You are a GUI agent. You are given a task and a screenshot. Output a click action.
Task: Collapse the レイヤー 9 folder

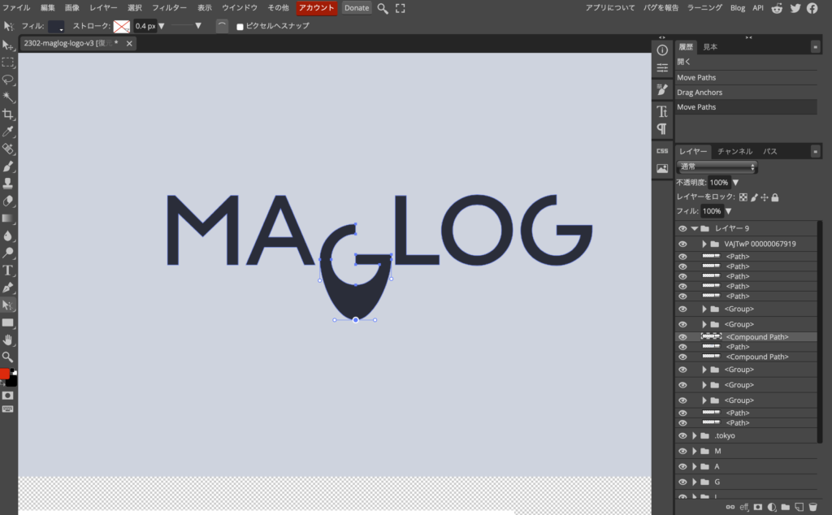click(x=694, y=228)
